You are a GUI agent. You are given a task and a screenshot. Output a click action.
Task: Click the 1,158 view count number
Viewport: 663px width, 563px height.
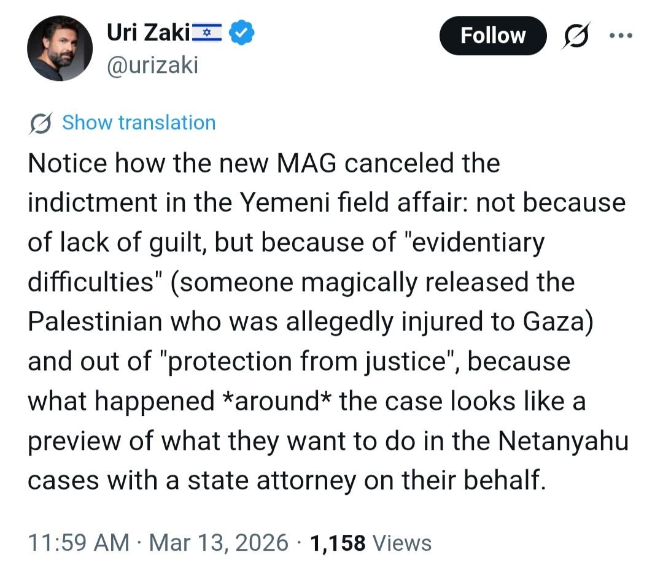[338, 542]
